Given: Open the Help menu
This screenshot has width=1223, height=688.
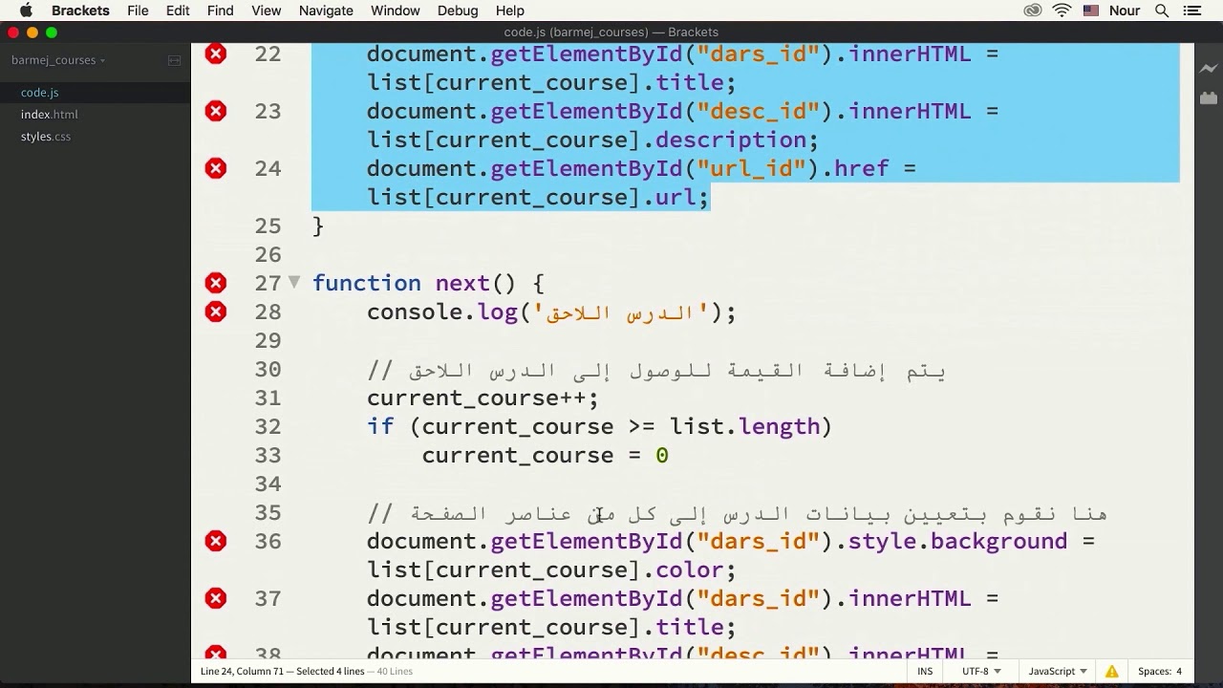Looking at the screenshot, I should [x=510, y=11].
